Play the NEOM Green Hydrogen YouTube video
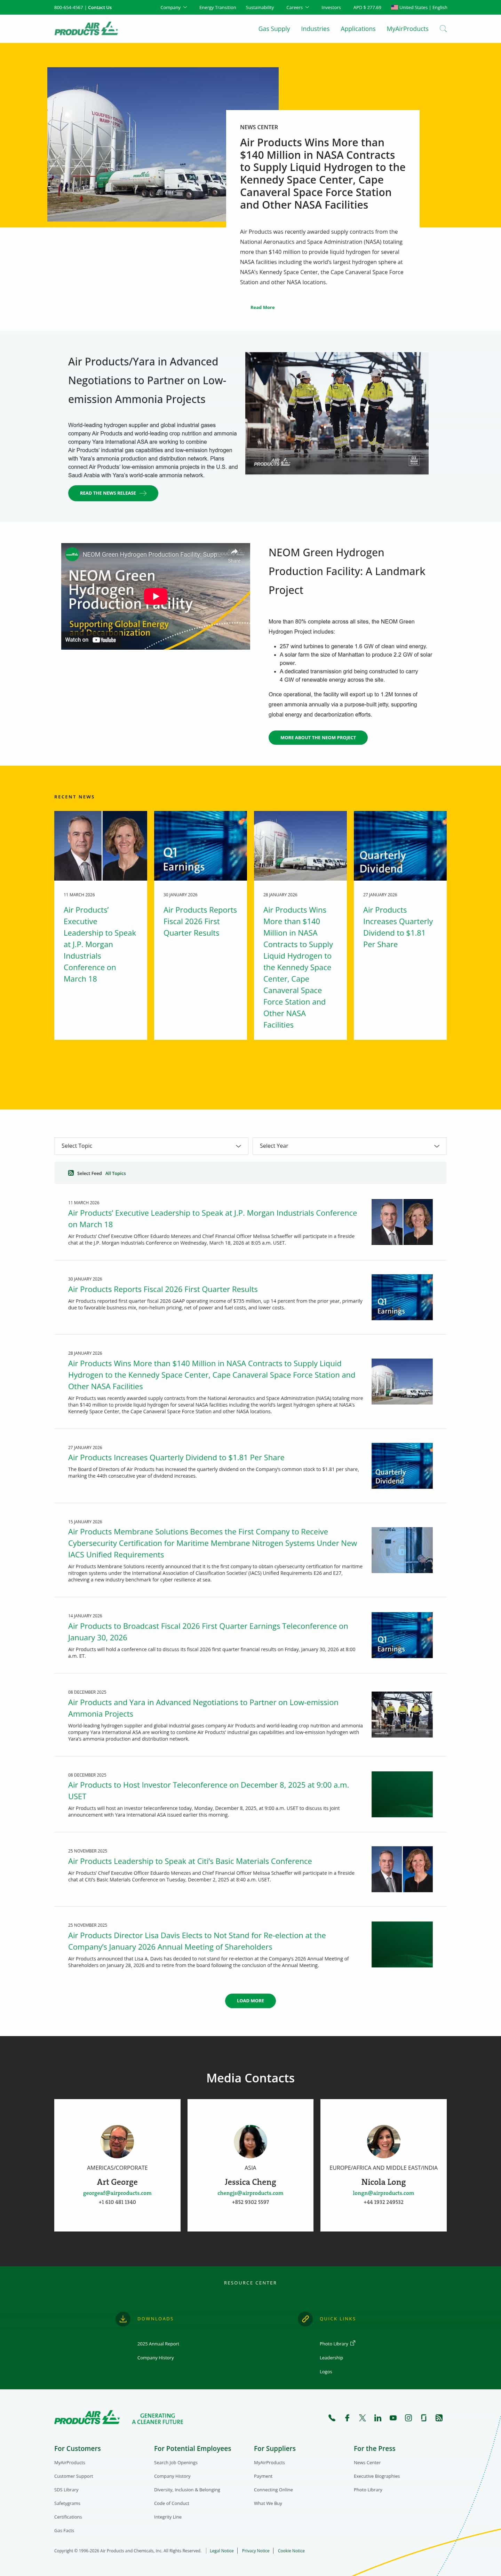This screenshot has height=2576, width=501. [155, 596]
